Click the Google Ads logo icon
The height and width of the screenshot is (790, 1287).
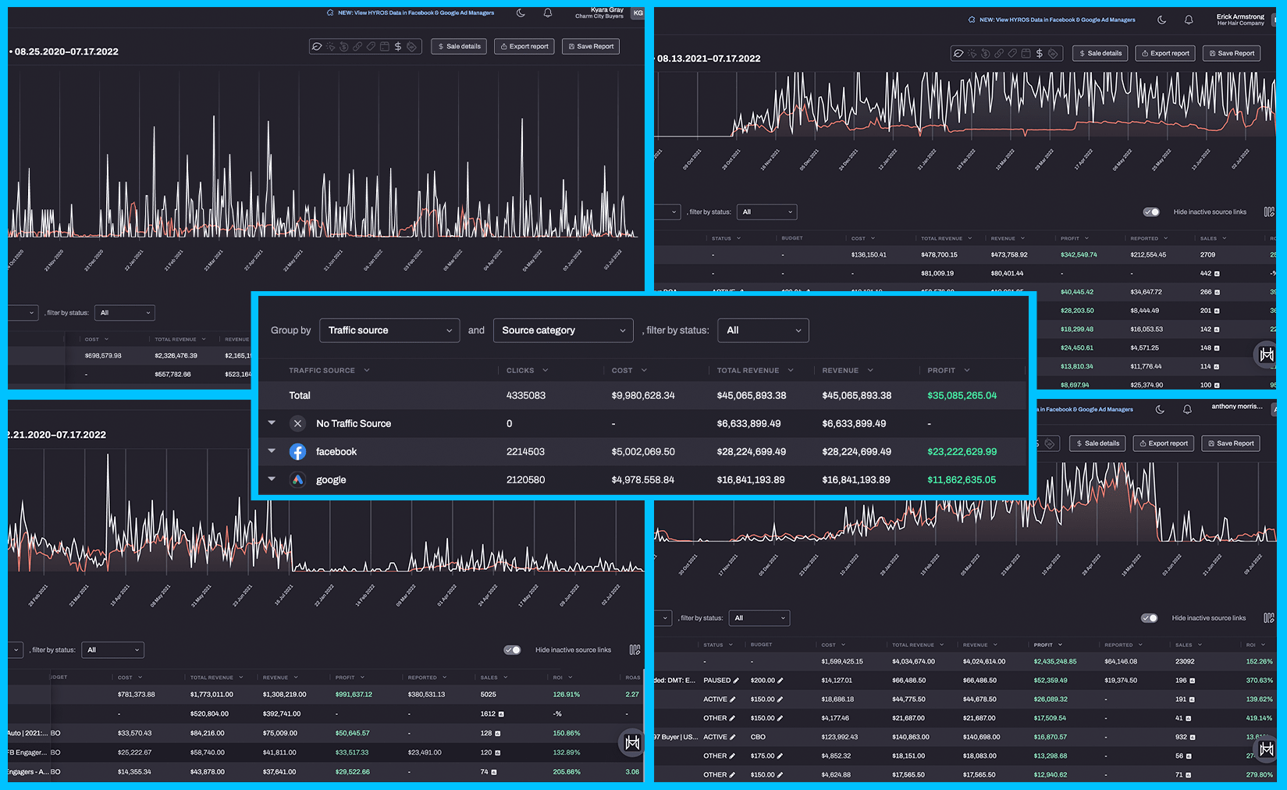[x=297, y=480]
